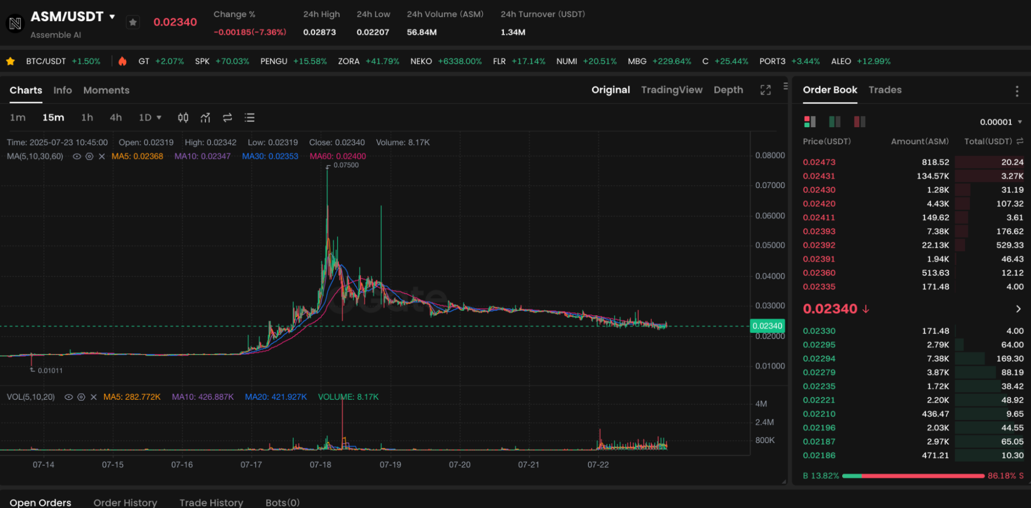This screenshot has height=508, width=1031.
Task: Select 1m timeframe
Action: pyautogui.click(x=18, y=118)
